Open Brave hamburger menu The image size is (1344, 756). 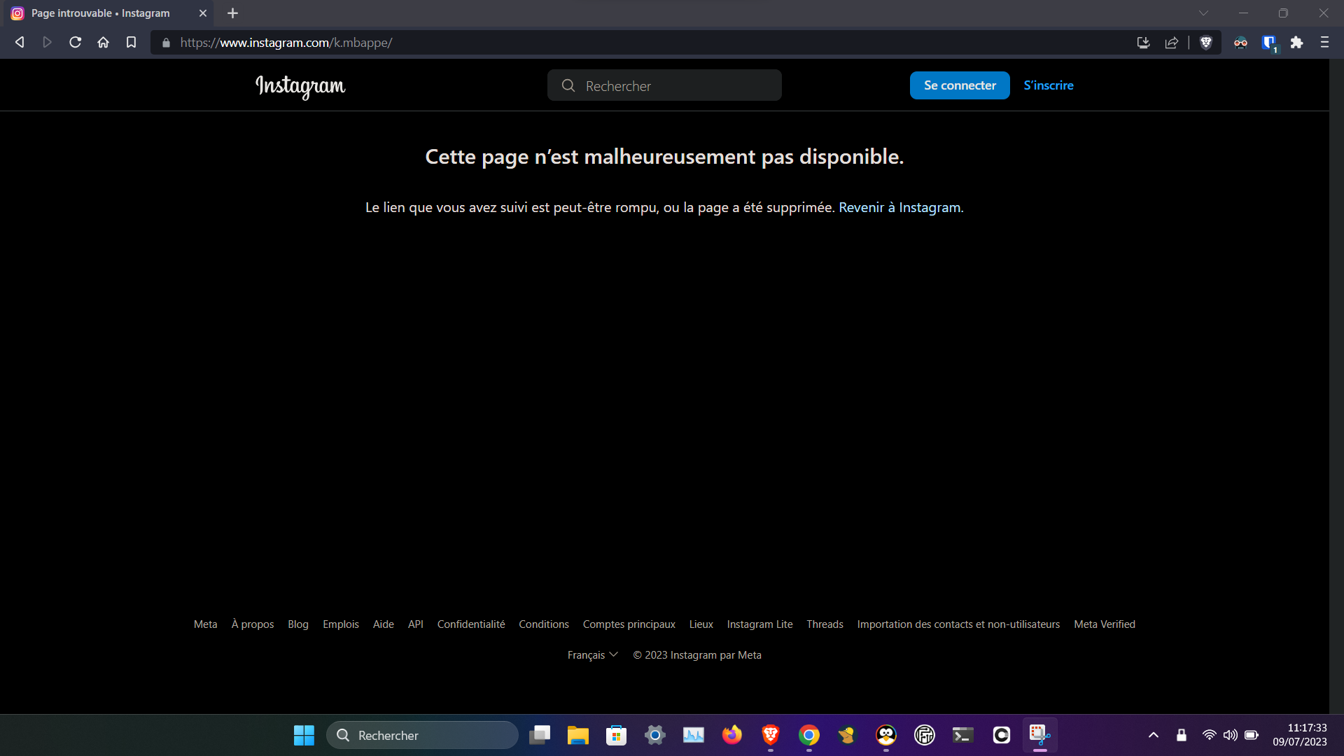(x=1324, y=43)
